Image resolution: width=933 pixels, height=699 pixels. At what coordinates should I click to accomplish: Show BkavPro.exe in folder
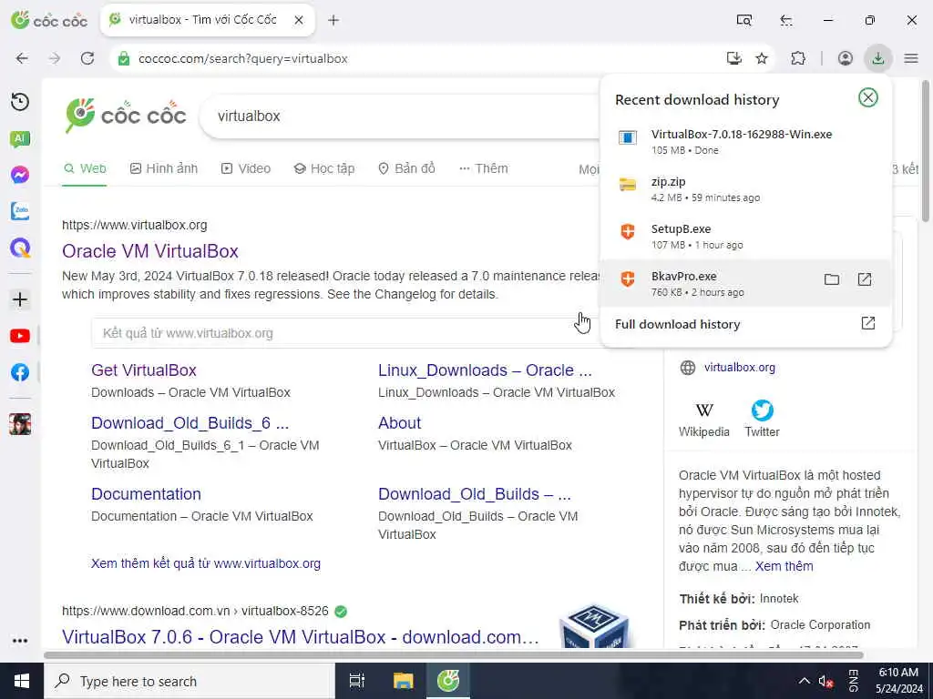[832, 279]
